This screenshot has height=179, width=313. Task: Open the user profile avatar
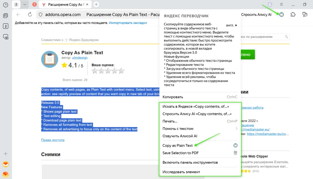tap(270, 4)
